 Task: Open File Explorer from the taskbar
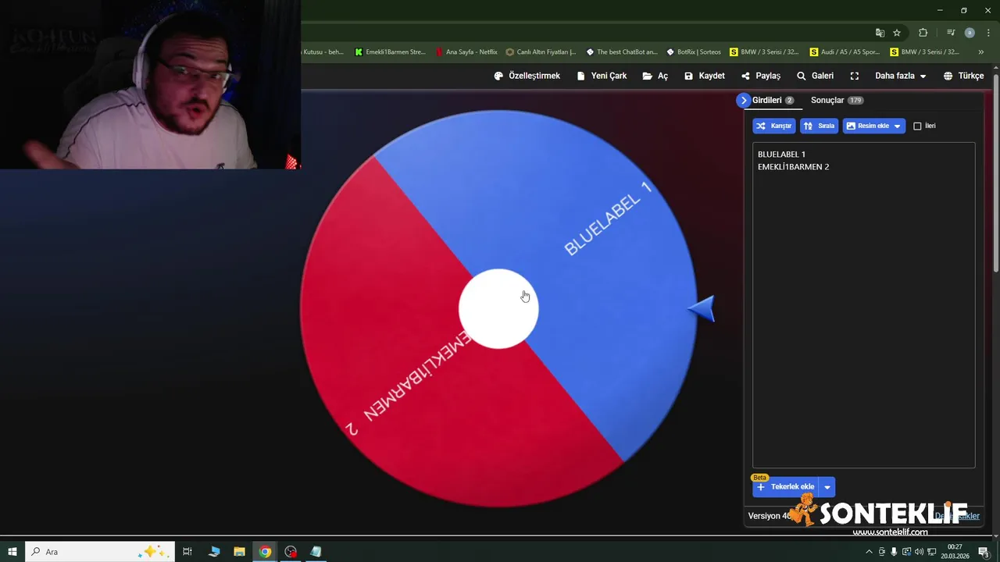[x=240, y=552]
